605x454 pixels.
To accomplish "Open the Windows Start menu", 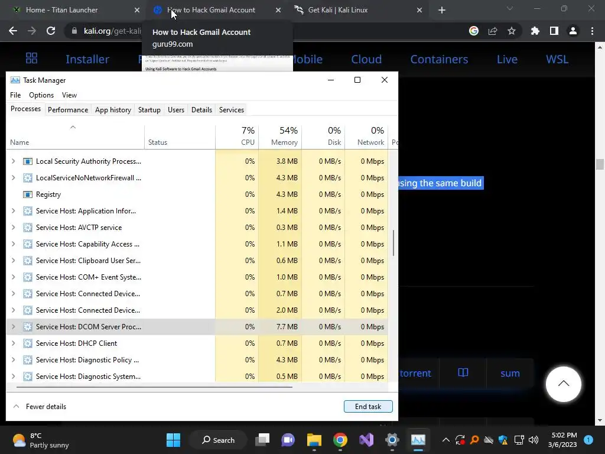I will click(x=173, y=440).
